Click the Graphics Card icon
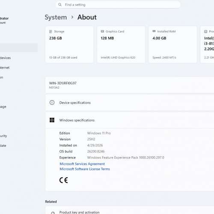The height and width of the screenshot is (214, 214). tap(102, 31)
